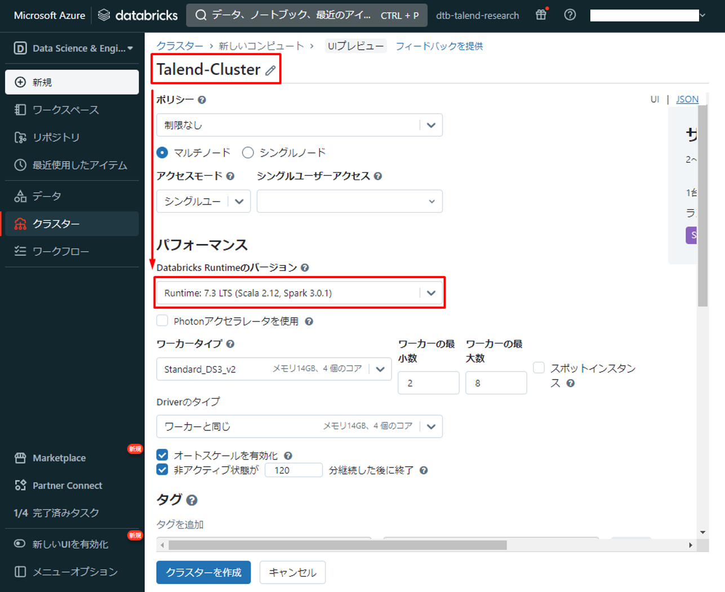Show help for Photonアクセラレータ

(x=309, y=322)
